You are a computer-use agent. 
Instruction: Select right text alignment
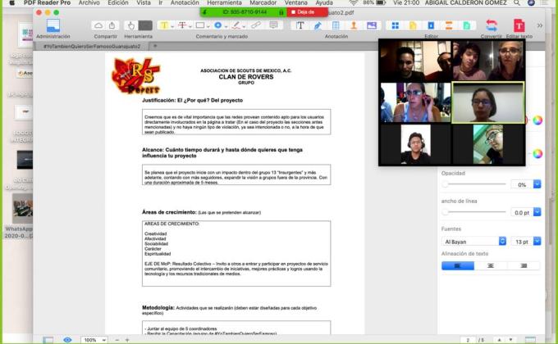tap(524, 265)
